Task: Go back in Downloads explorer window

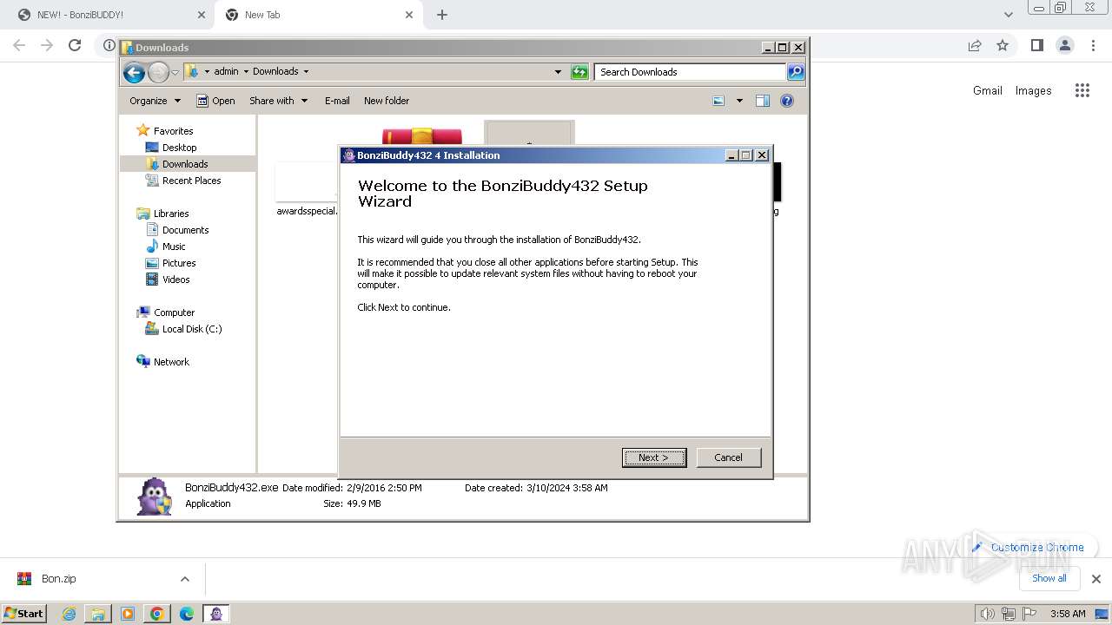Action: click(134, 72)
